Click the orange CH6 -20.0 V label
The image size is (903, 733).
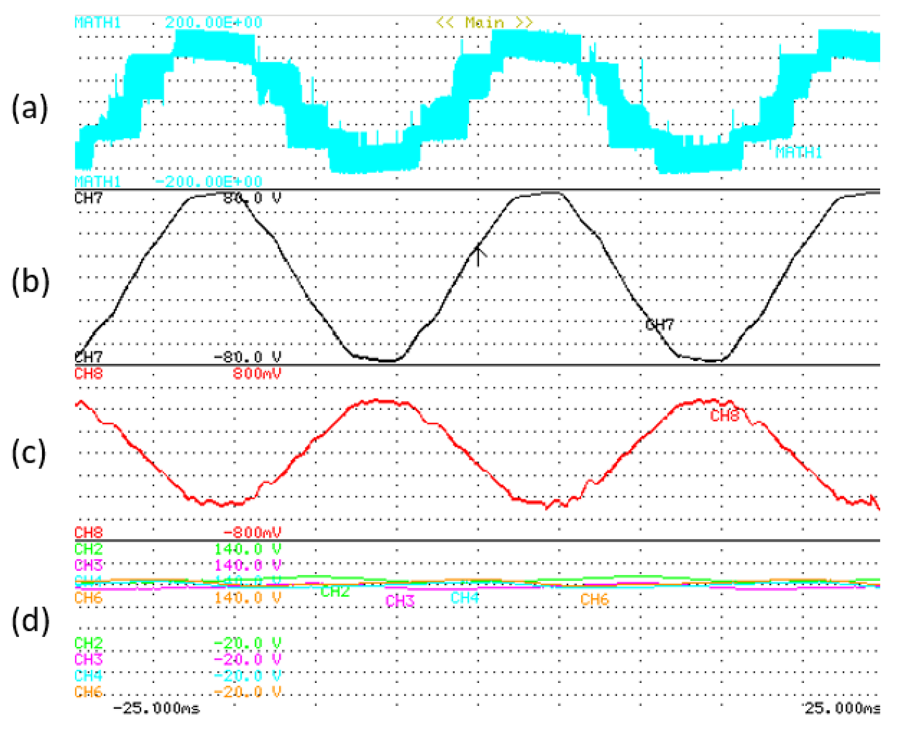pos(247,692)
